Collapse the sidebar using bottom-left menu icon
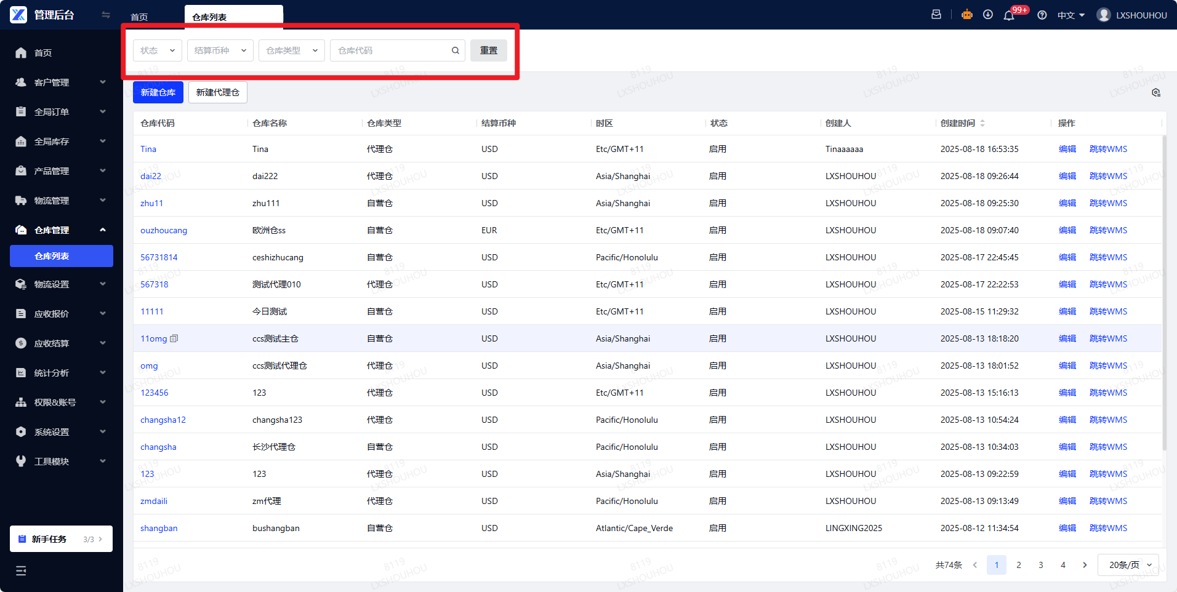 21,570
